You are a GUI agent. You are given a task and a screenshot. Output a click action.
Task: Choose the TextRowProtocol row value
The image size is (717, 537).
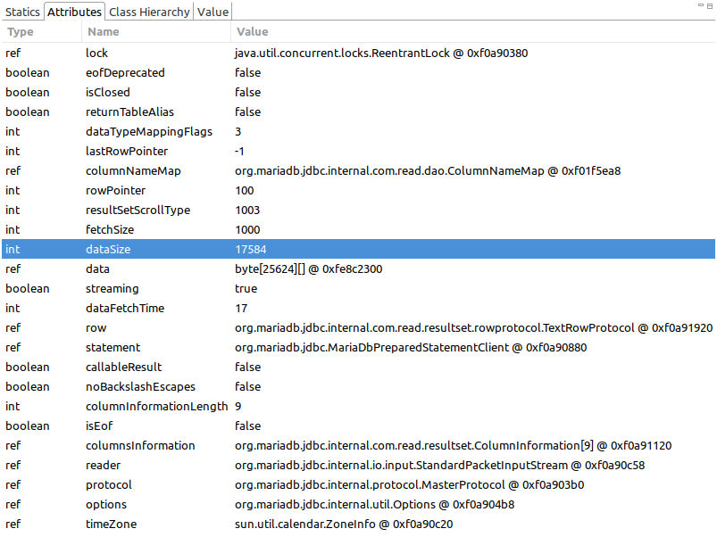[473, 328]
